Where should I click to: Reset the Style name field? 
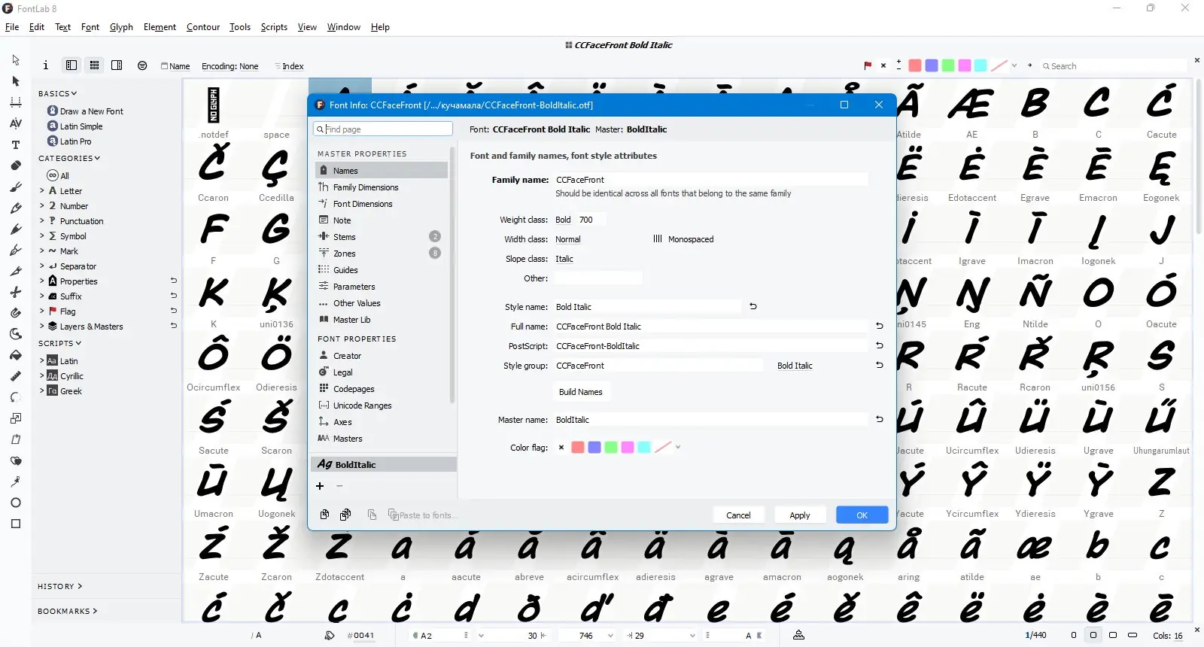coord(753,306)
